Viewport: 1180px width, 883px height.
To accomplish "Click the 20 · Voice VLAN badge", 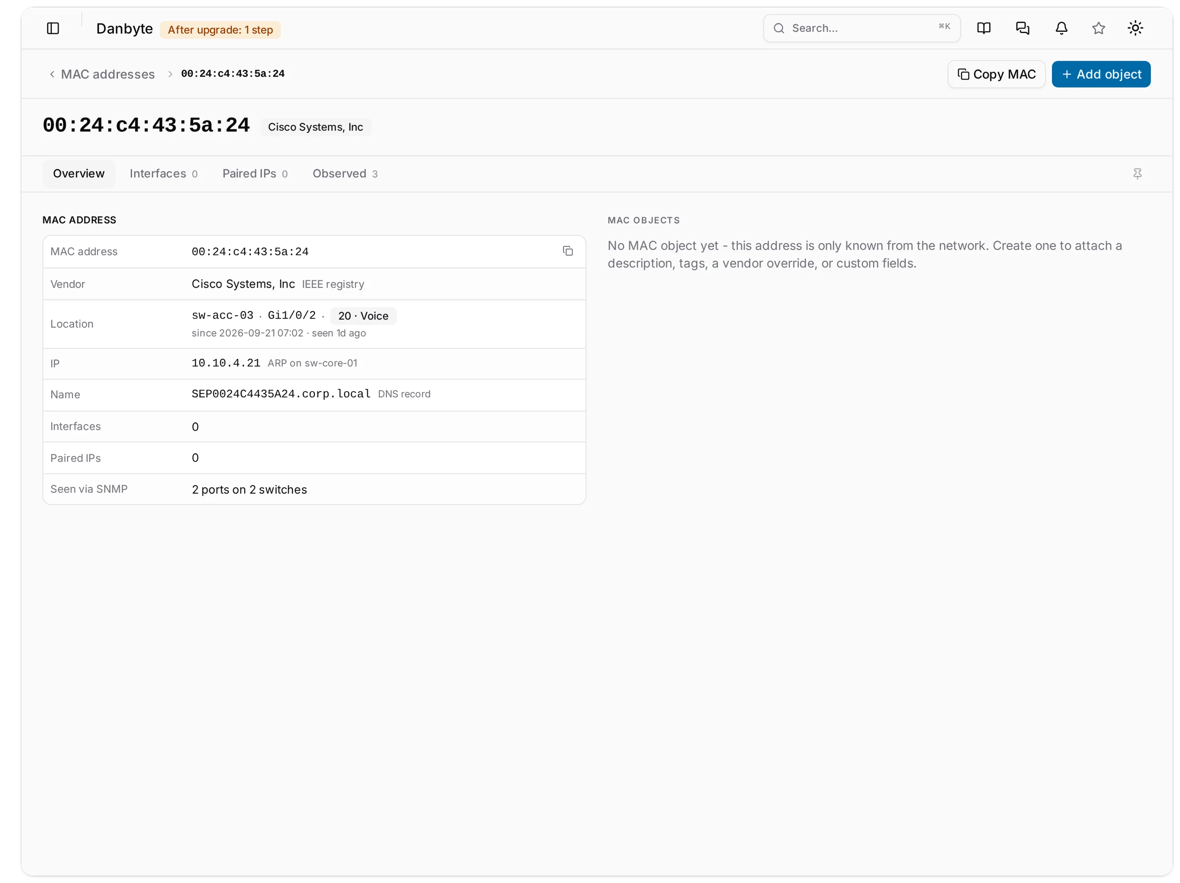I will click(363, 316).
